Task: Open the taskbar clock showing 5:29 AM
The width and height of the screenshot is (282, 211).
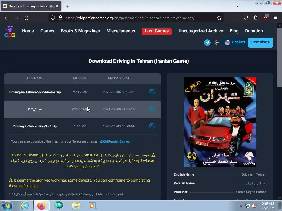Action: (x=268, y=206)
